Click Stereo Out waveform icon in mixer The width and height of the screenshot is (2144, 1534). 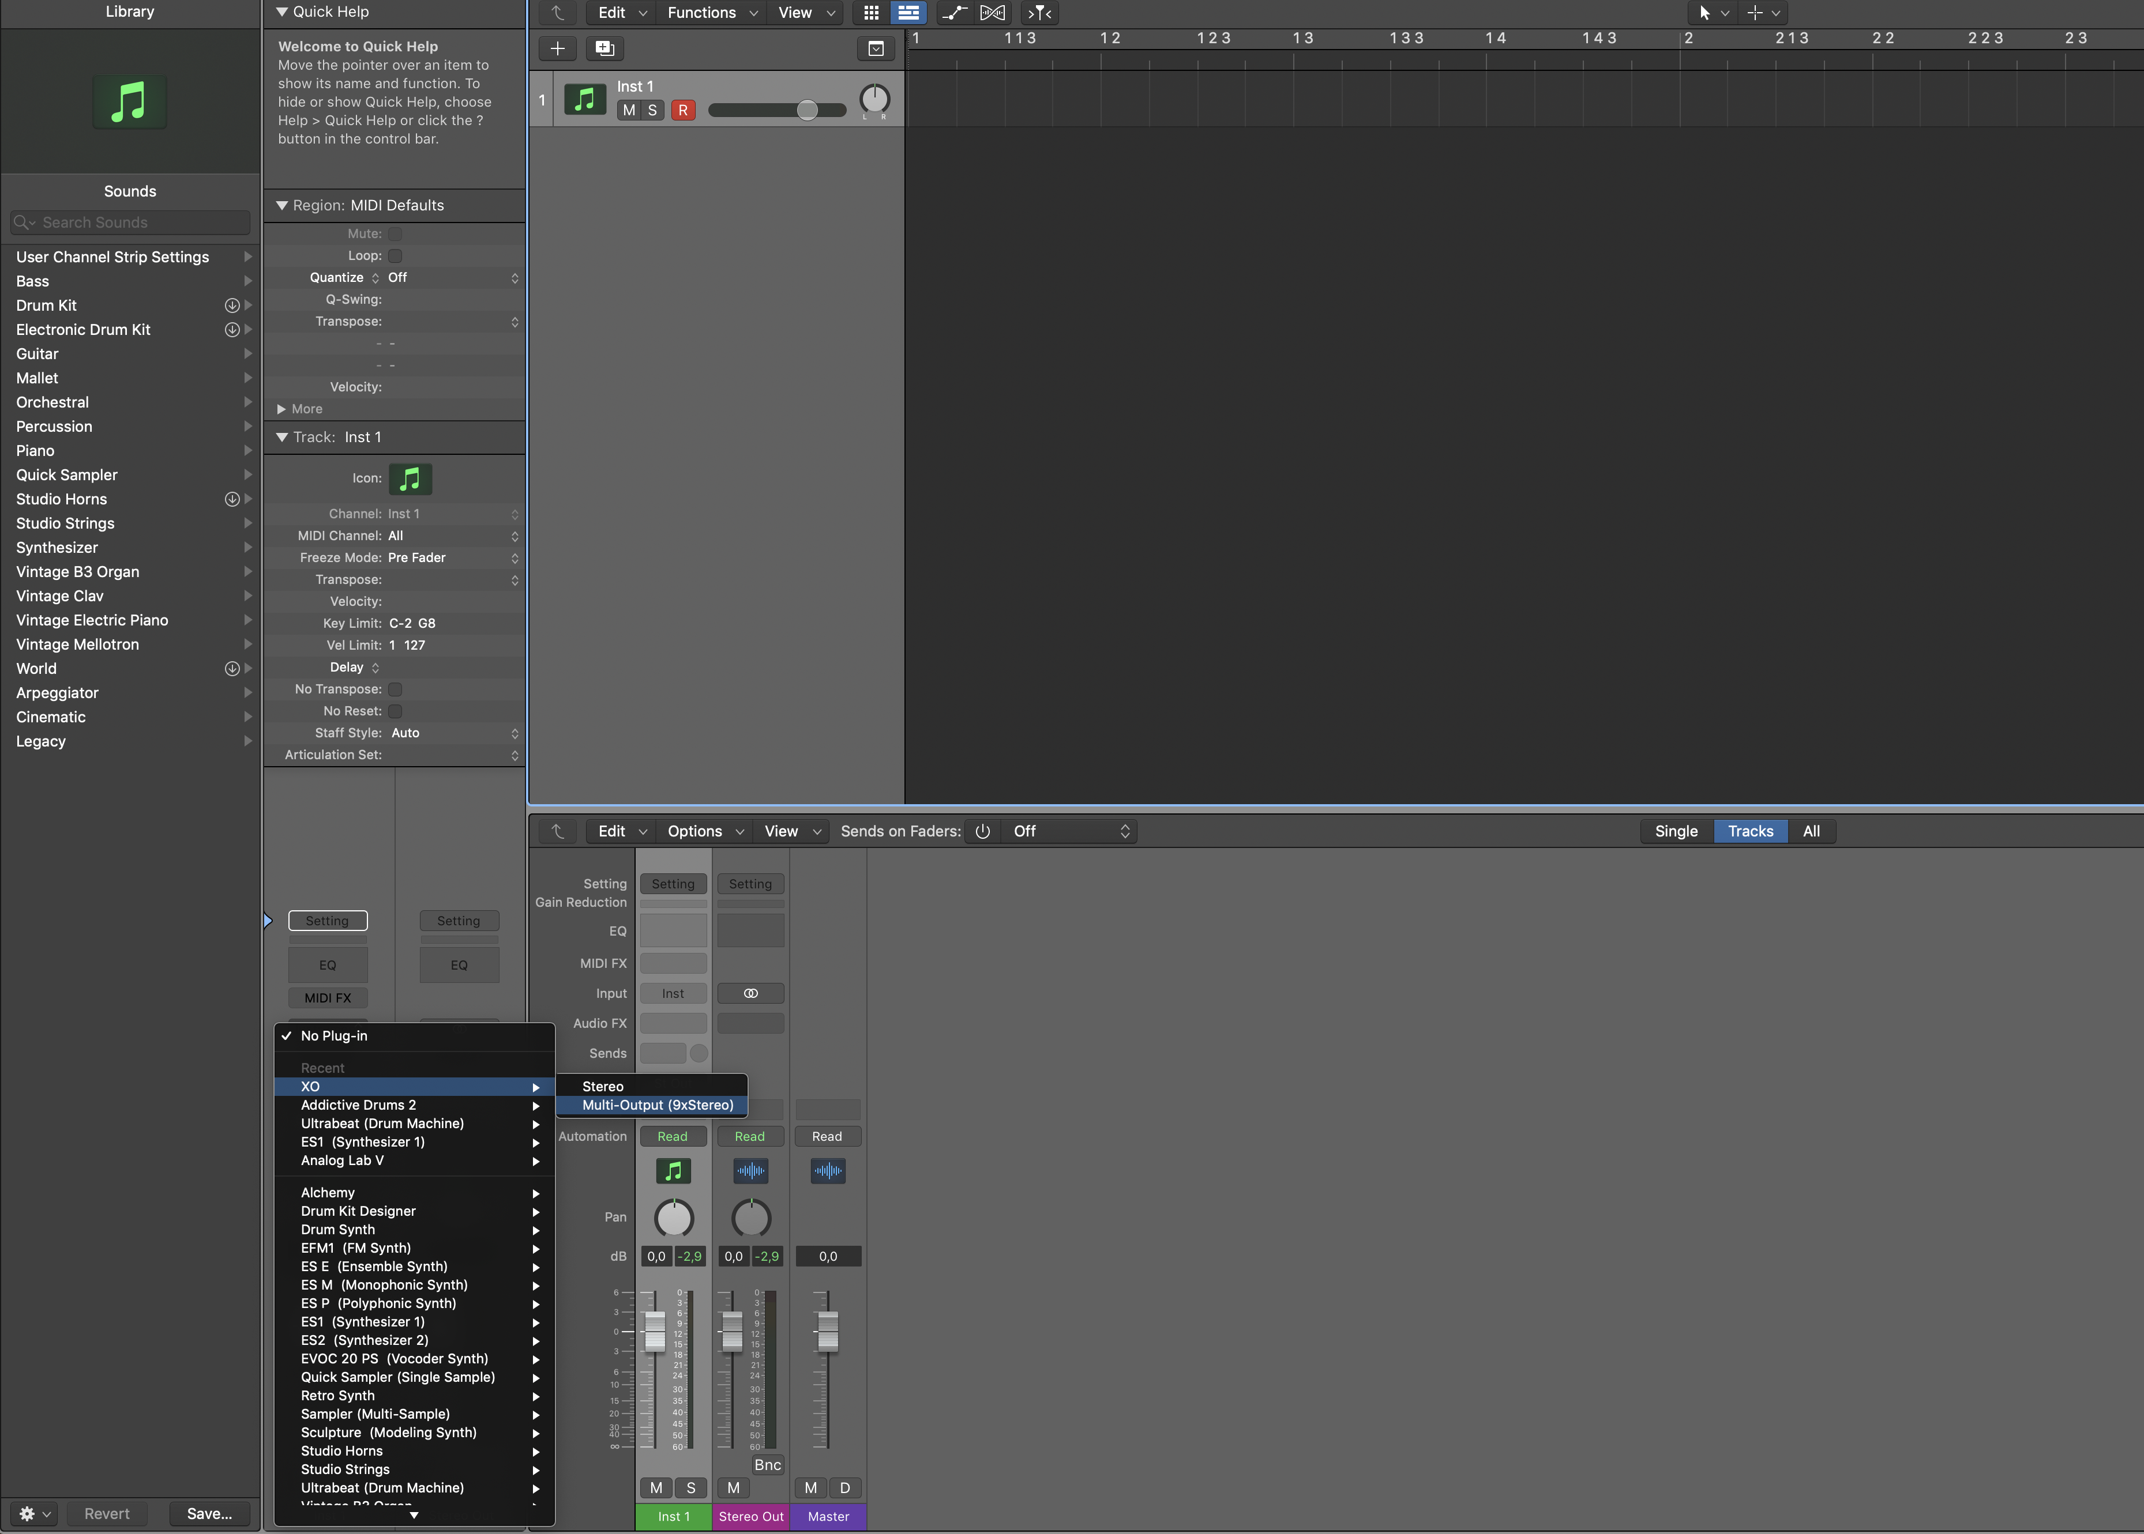click(750, 1171)
